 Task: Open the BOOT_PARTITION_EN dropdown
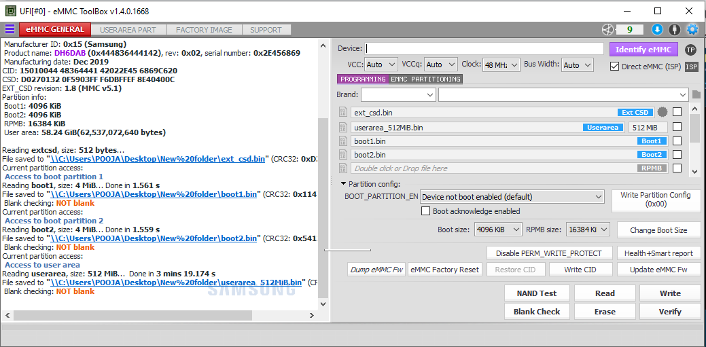(512, 197)
